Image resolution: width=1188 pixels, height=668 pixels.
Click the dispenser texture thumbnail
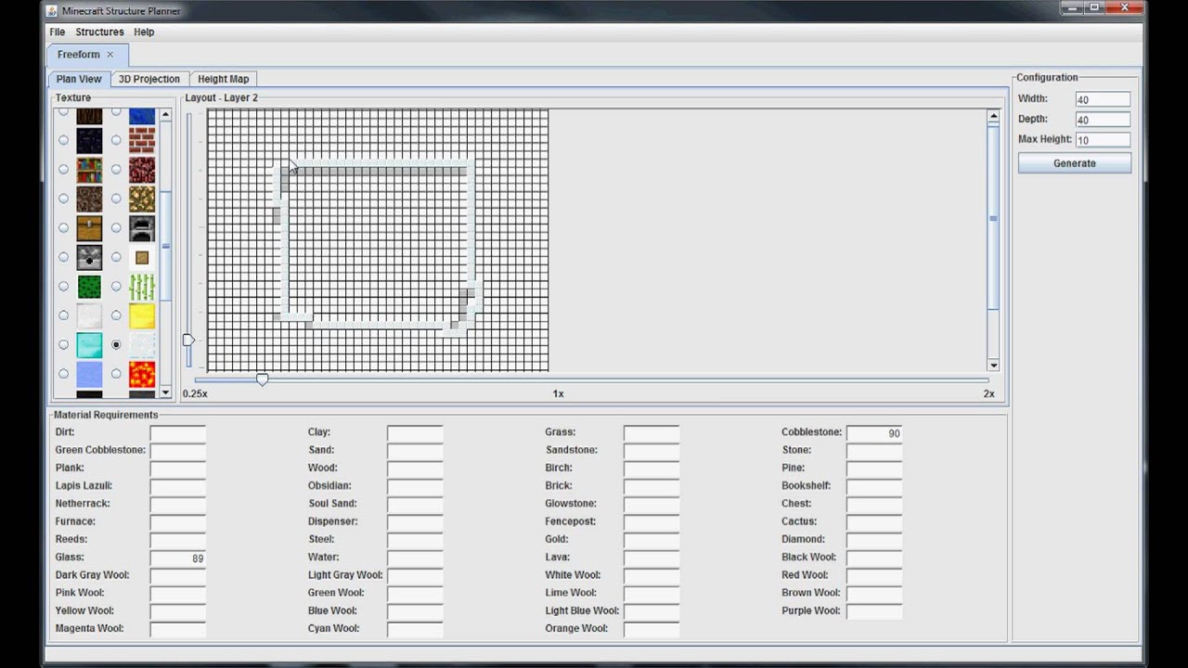89,257
